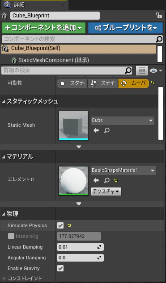This screenshot has height=283, width=166.
Task: Select Cube_Blueprint(Self) in the component tree
Action: 79,48
